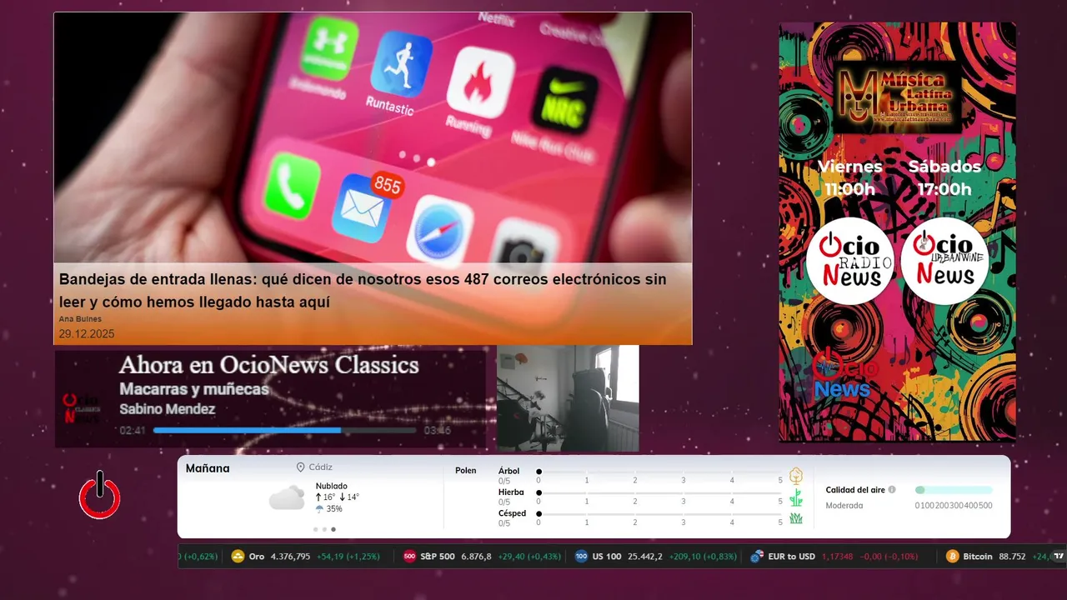Seek within the song progress bar
This screenshot has width=1067, height=600.
pos(285,430)
